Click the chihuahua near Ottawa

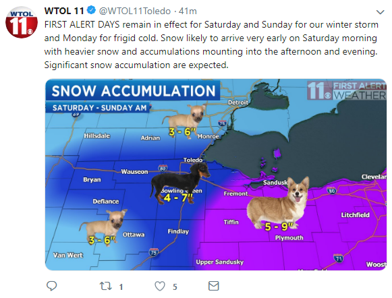(x=103, y=226)
